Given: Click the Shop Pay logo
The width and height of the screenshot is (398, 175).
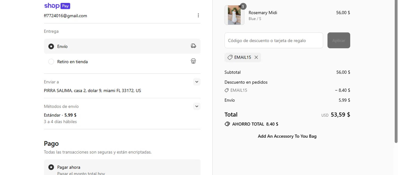Looking at the screenshot, I should 57,6.
